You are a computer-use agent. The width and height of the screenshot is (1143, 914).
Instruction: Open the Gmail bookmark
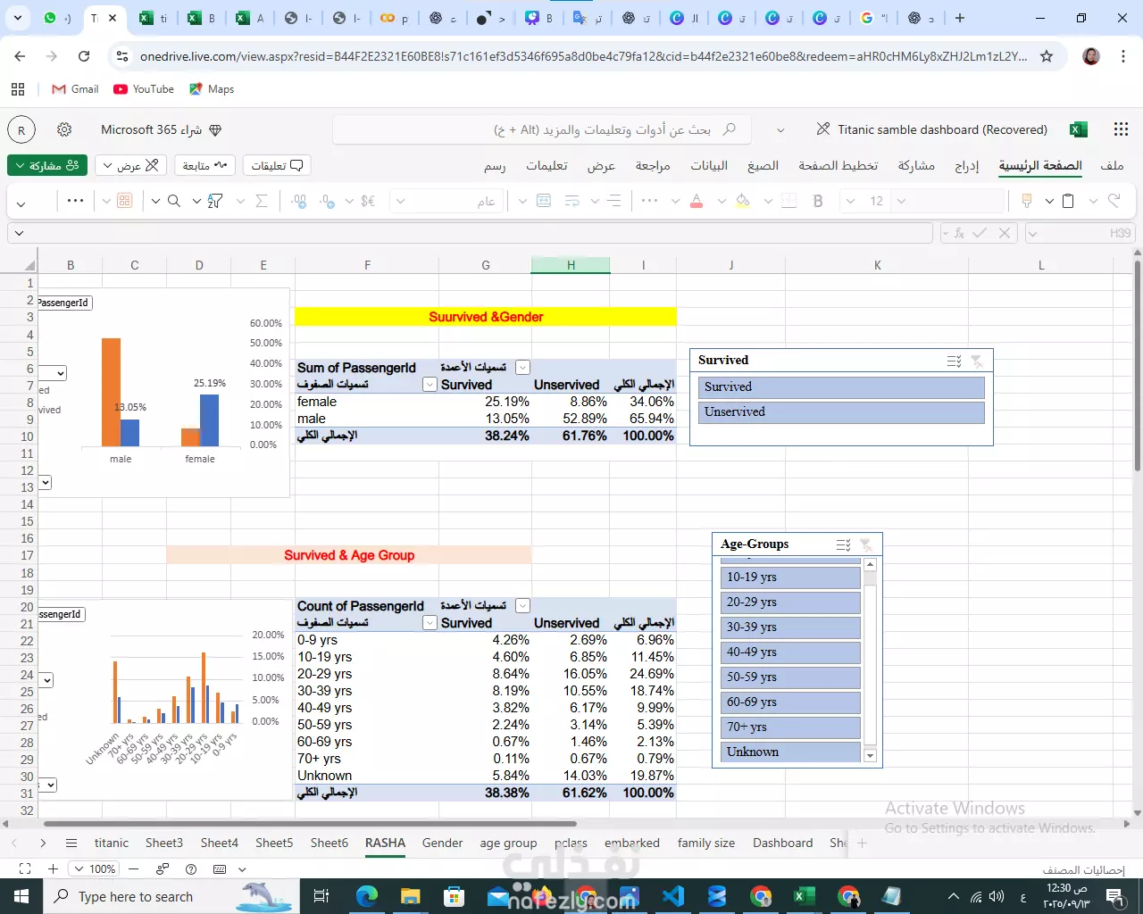point(75,89)
